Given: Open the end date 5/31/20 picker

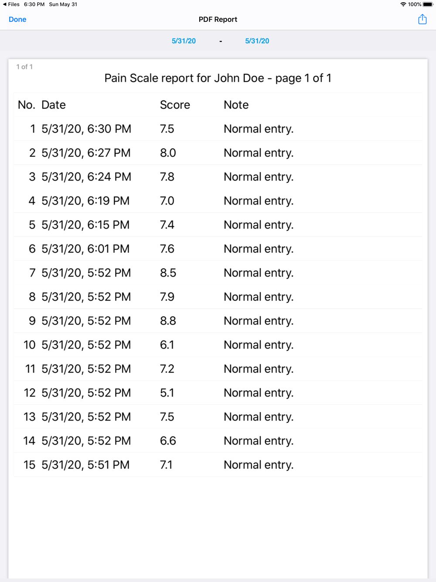Looking at the screenshot, I should [x=257, y=41].
